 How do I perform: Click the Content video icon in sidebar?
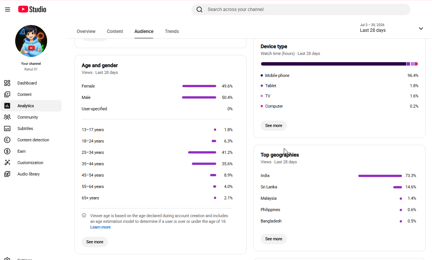(x=7, y=94)
